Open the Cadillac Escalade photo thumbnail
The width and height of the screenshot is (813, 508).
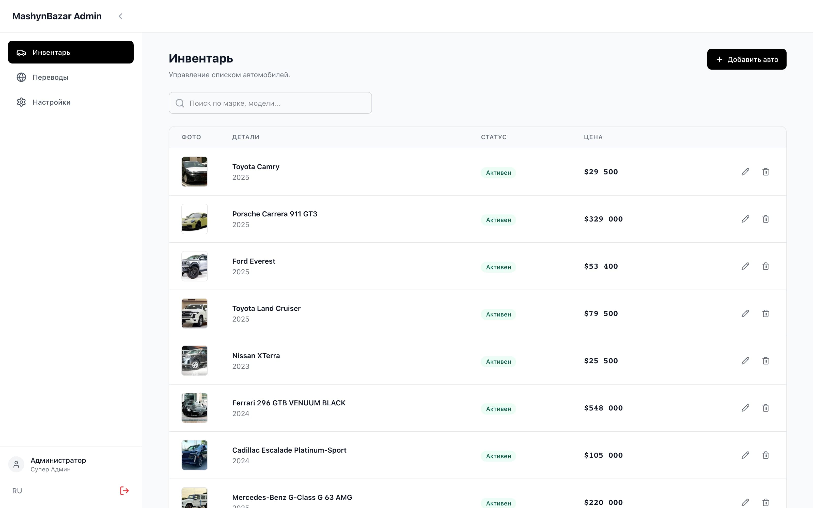pyautogui.click(x=195, y=455)
